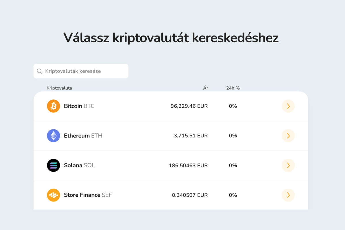Click the Store Finance logo icon
345x230 pixels.
(x=53, y=195)
